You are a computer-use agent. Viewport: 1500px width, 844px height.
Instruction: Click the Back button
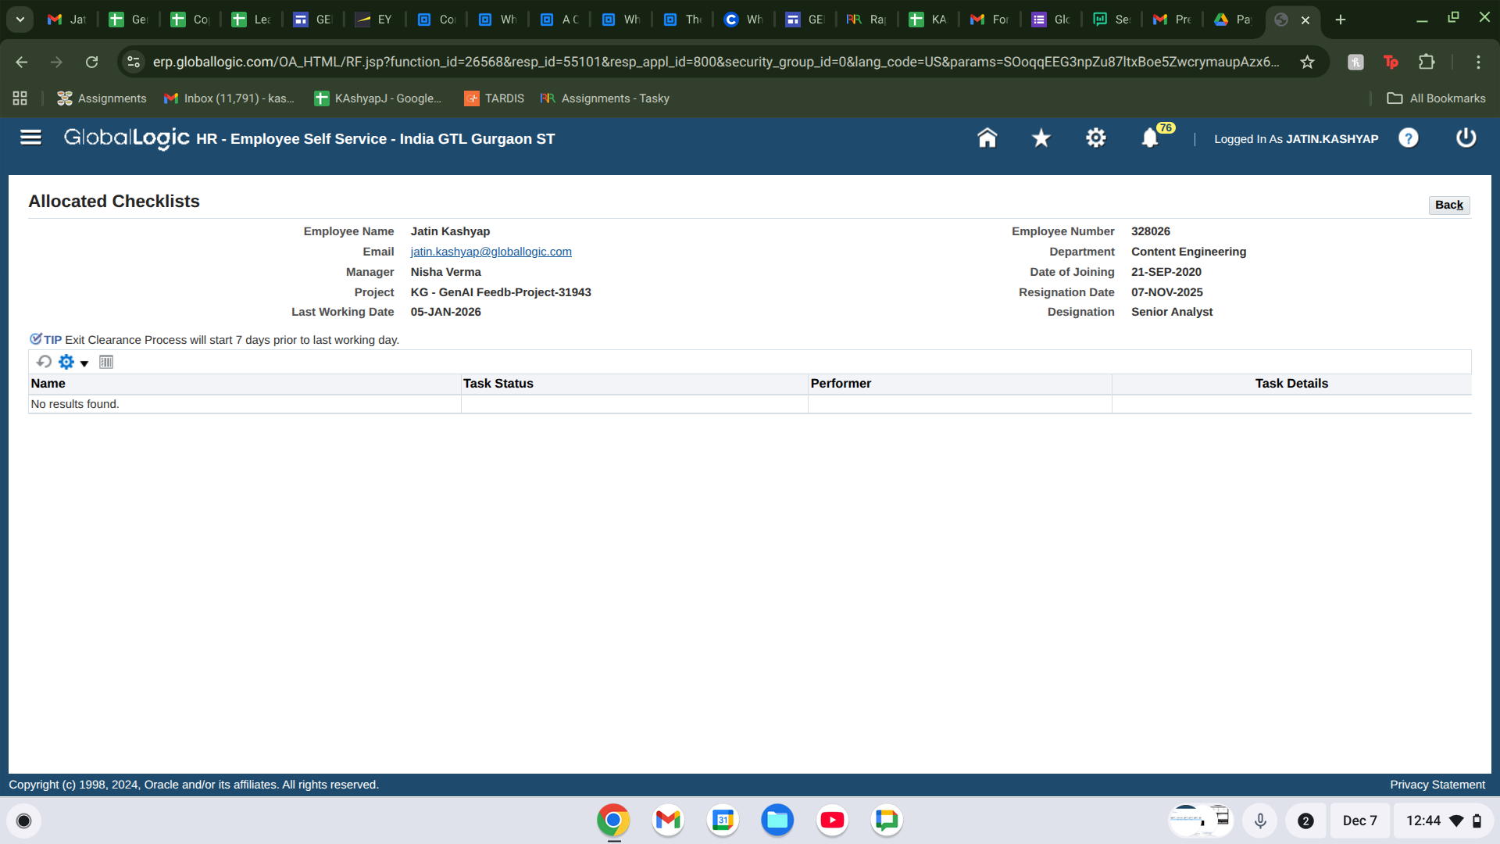1448,205
